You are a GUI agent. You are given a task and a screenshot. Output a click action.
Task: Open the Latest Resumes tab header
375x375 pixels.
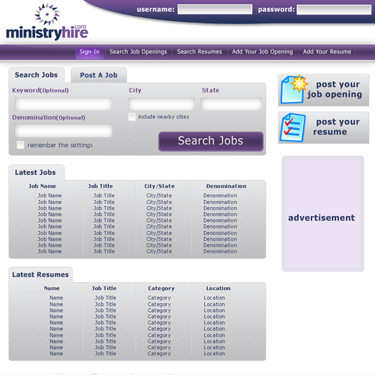[x=40, y=274]
